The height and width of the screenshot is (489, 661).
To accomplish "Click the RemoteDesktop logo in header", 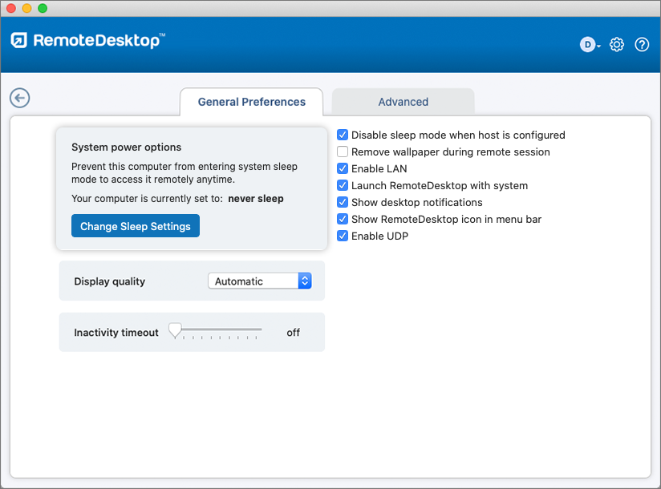I will pyautogui.click(x=87, y=41).
